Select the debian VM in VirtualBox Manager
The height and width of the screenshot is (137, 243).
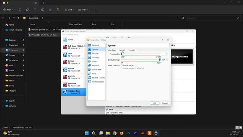[74, 62]
